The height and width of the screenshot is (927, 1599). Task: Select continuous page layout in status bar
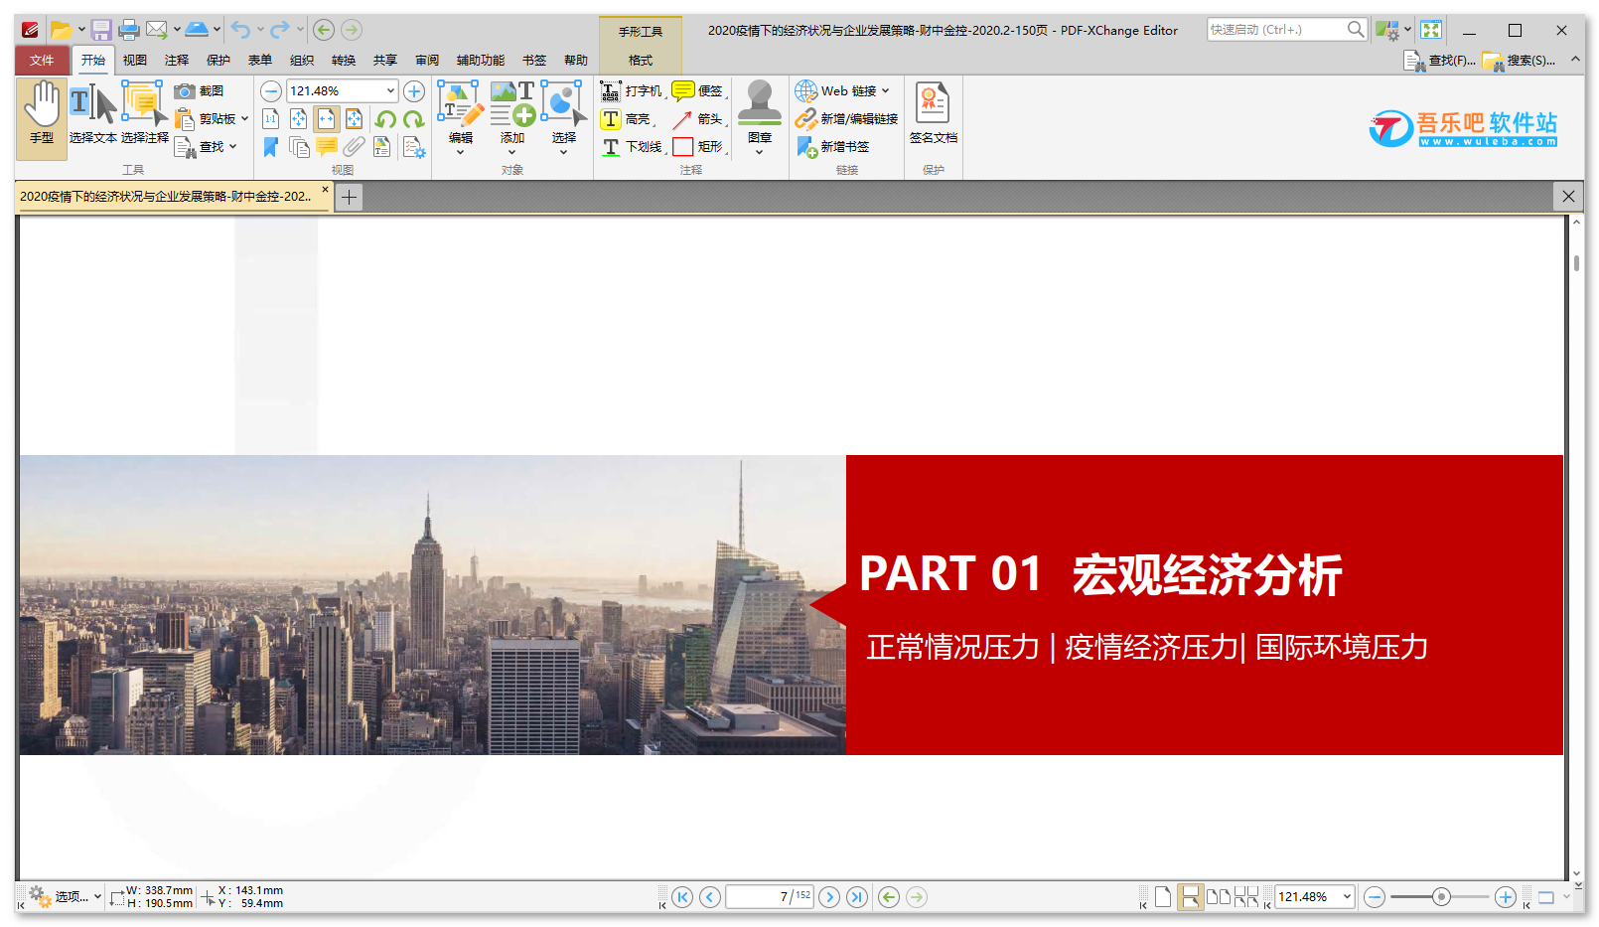1190,897
